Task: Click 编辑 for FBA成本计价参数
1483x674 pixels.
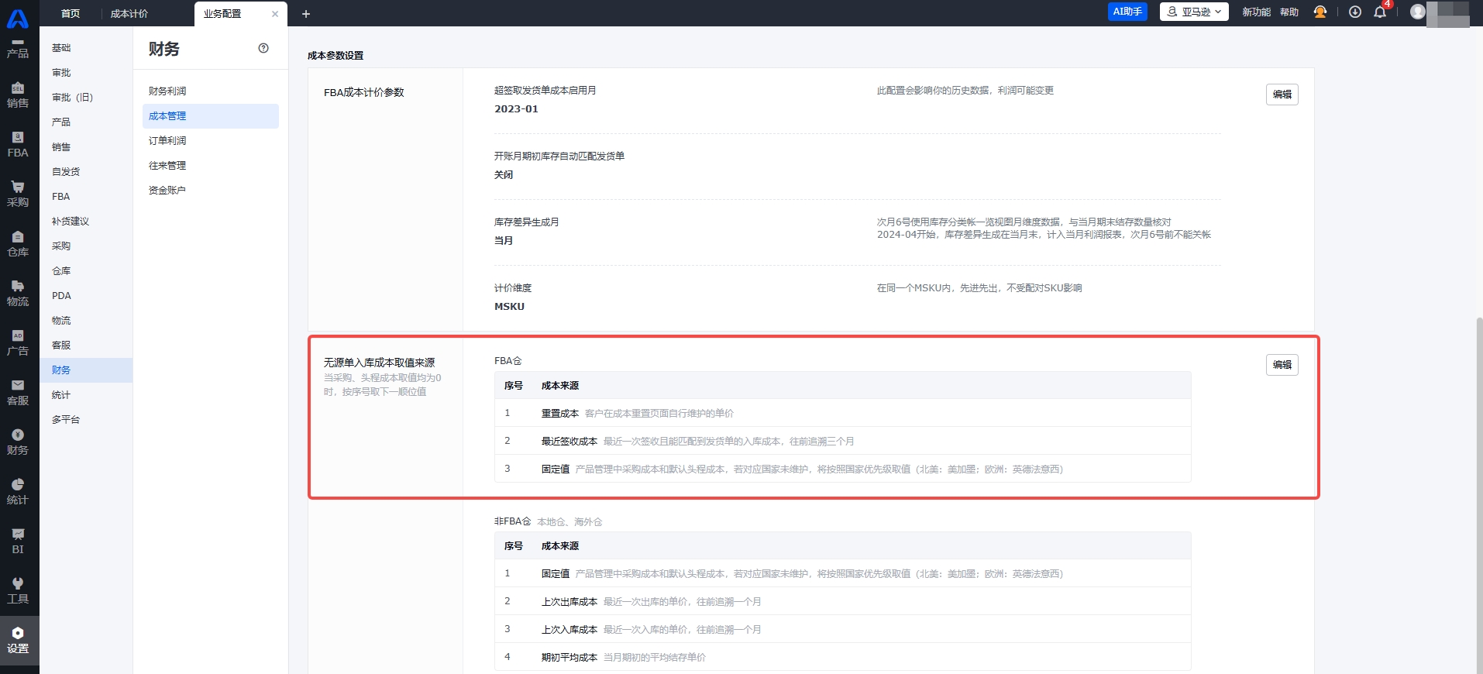Action: (1282, 95)
